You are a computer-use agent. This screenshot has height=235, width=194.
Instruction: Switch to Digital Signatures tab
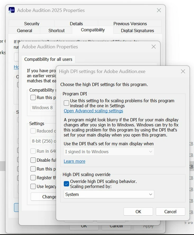tap(137, 31)
